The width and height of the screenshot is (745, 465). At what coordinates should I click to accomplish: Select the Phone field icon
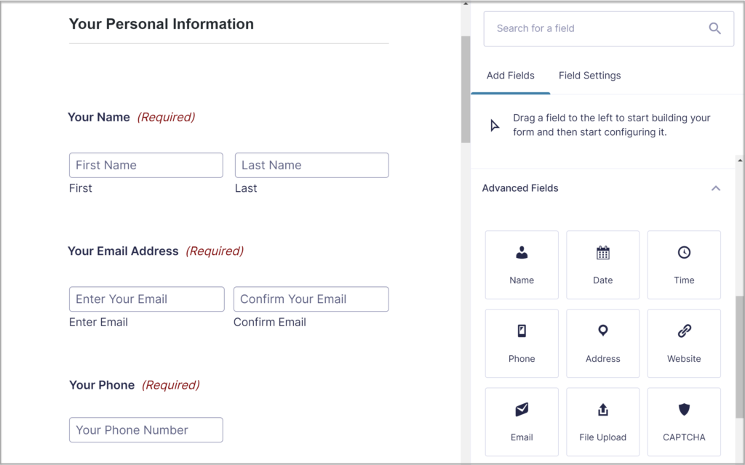(522, 343)
